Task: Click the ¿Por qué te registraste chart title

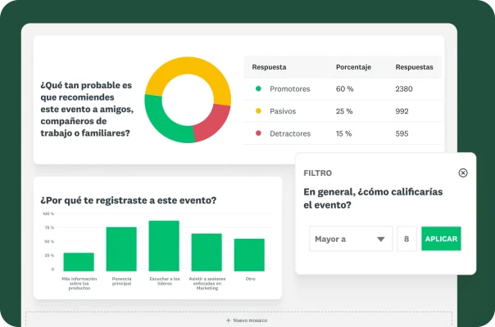Action: tap(129, 200)
